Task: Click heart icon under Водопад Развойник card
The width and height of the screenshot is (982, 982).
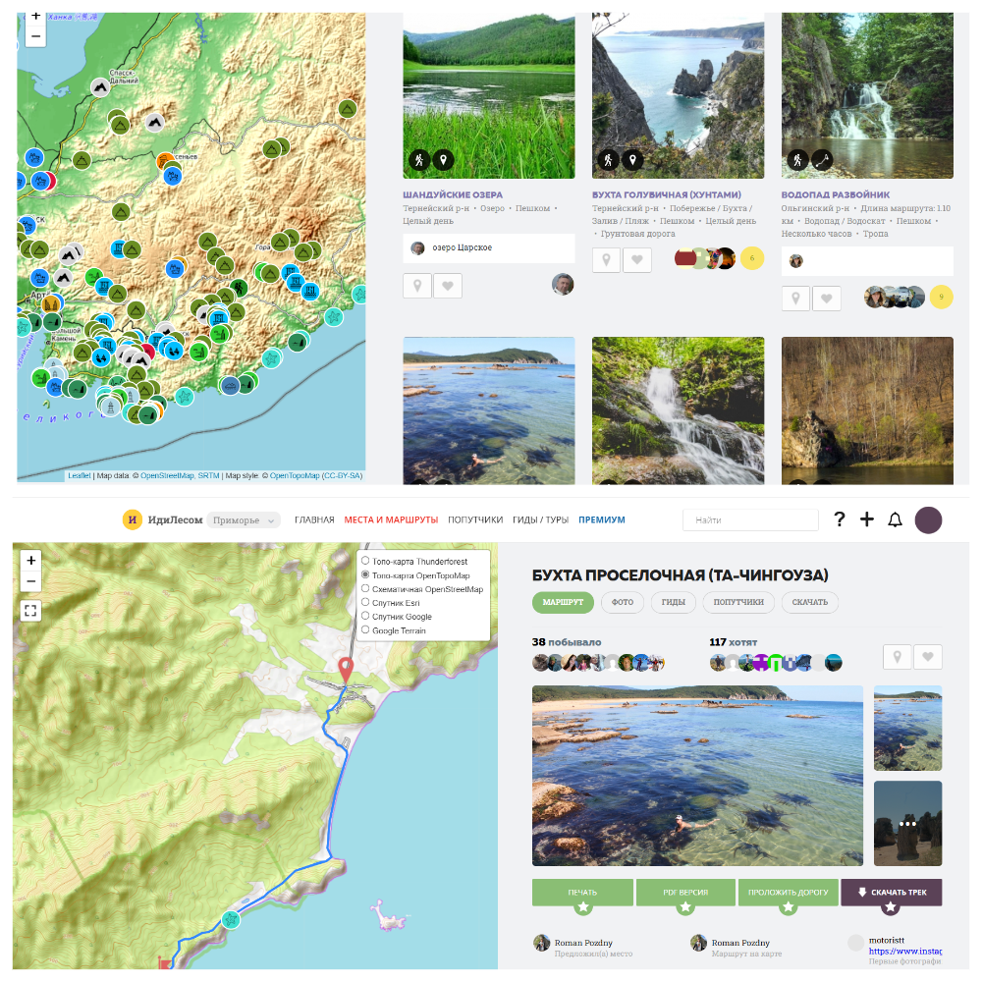Action: (827, 299)
